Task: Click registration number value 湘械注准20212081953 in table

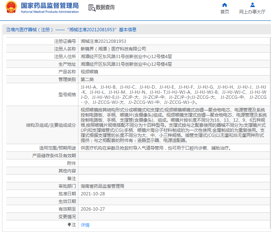Action: 103,41
